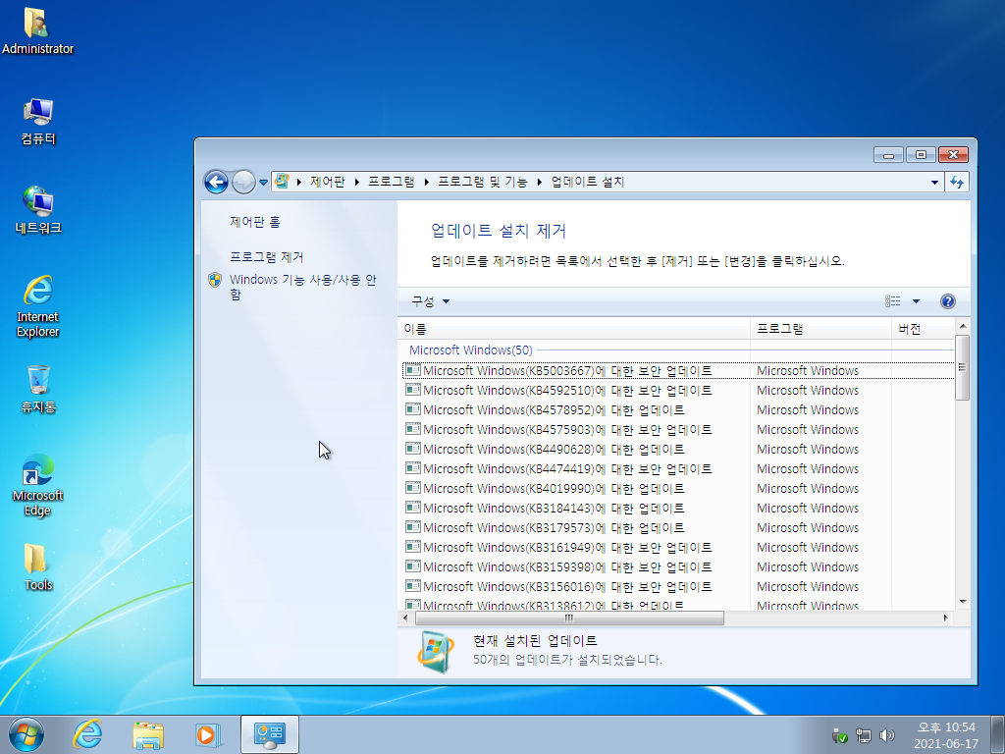Open the 프로그램 제거 link
The width and height of the screenshot is (1005, 754).
click(267, 257)
